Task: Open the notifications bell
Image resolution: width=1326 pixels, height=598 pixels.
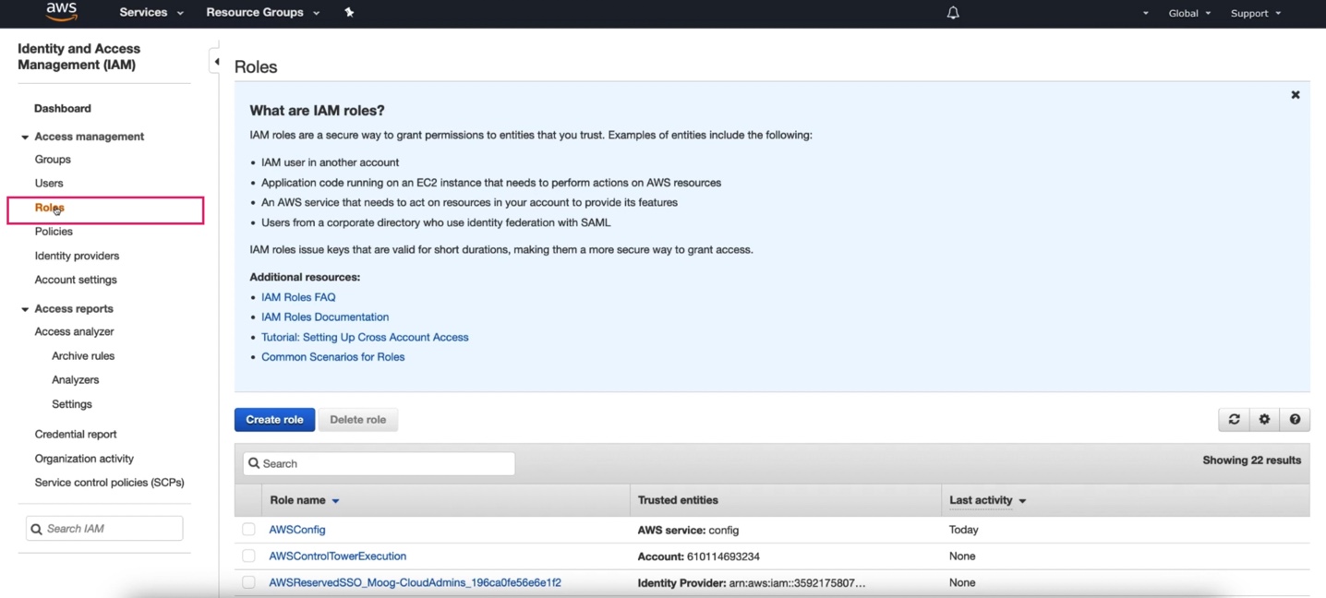Action: point(953,13)
